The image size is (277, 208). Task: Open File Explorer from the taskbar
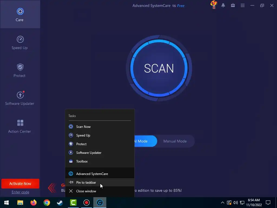tap(20, 203)
